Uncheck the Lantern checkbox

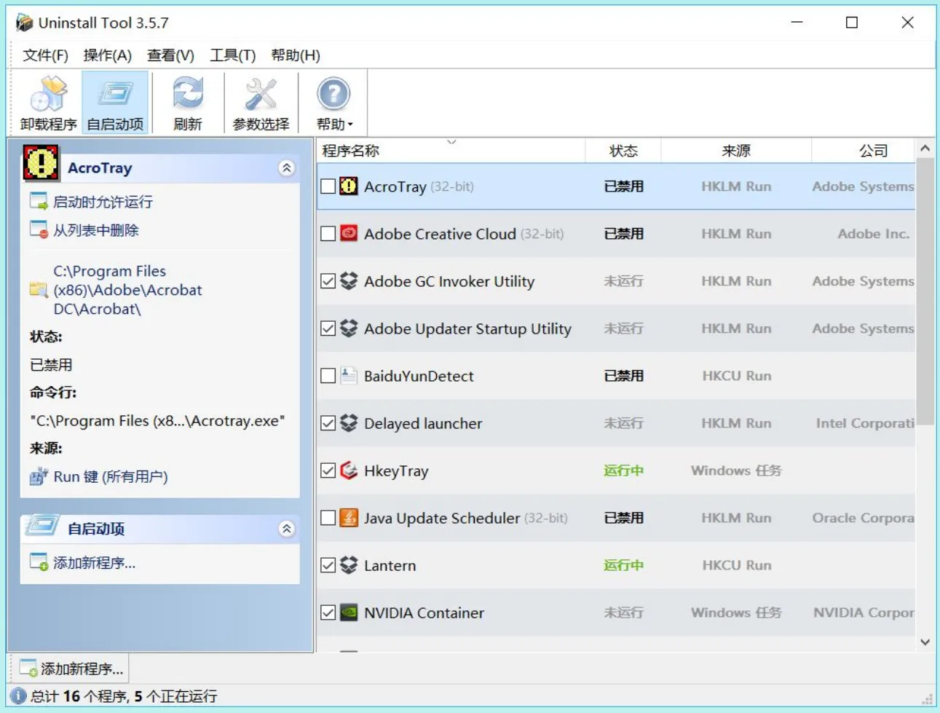328,565
